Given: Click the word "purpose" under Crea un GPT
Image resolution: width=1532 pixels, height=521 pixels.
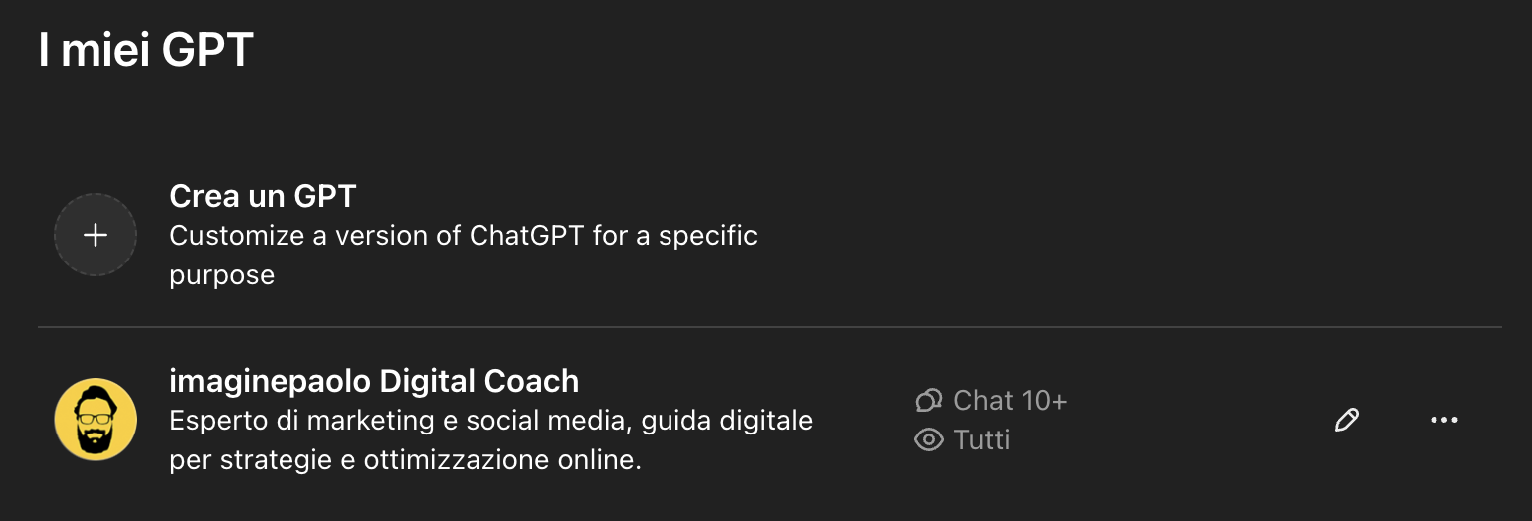Looking at the screenshot, I should [222, 274].
